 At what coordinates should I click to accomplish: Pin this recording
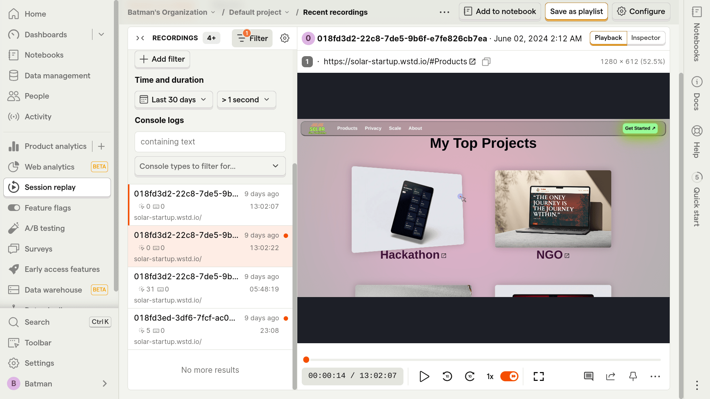point(633,376)
